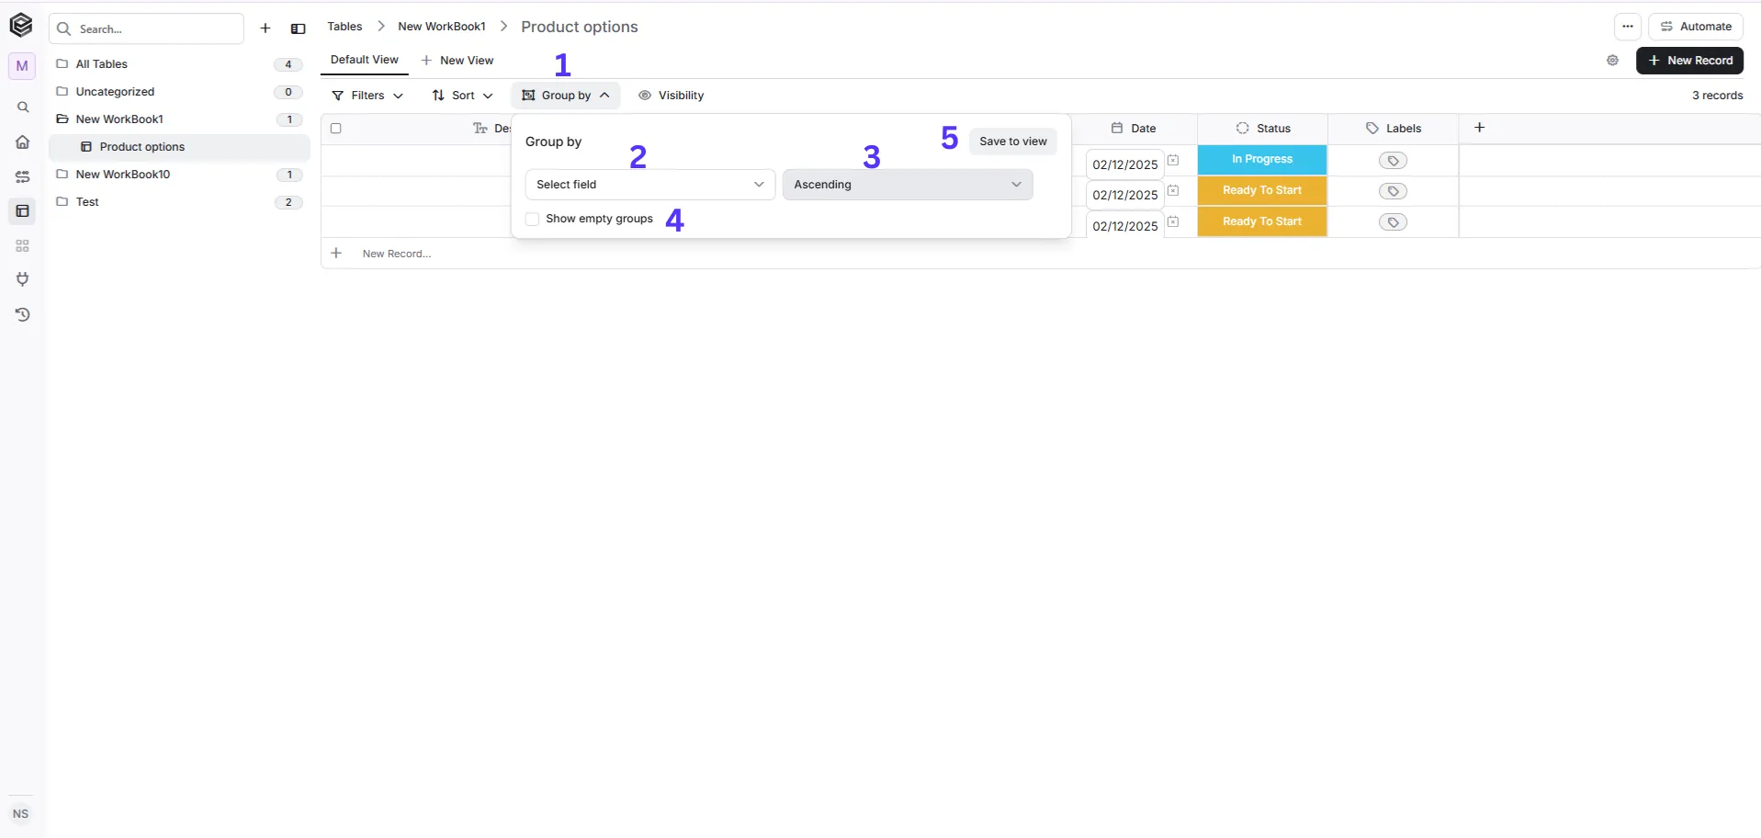
Task: Open the history icon in left rail
Action: [x=23, y=314]
